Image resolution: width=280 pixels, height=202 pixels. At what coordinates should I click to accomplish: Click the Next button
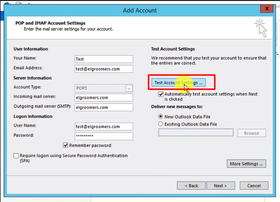click(x=221, y=186)
